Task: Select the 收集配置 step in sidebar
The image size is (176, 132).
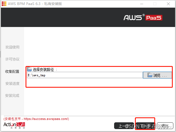Action: (12, 71)
